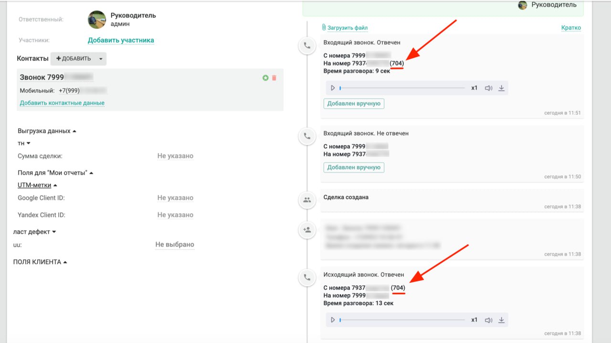Click the Руководитель avatar in Ответственный row
611x343 pixels.
[97, 20]
